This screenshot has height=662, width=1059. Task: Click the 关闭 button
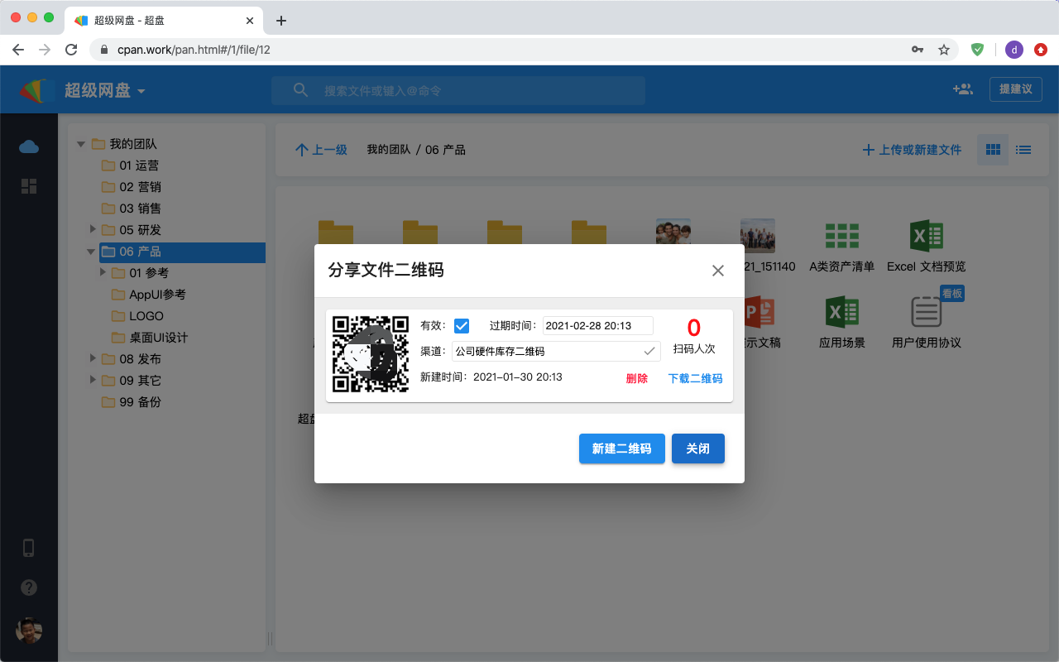[697, 449]
